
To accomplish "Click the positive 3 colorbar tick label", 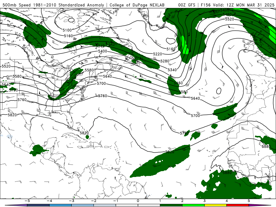I will pyautogui.click(x=205, y=201).
